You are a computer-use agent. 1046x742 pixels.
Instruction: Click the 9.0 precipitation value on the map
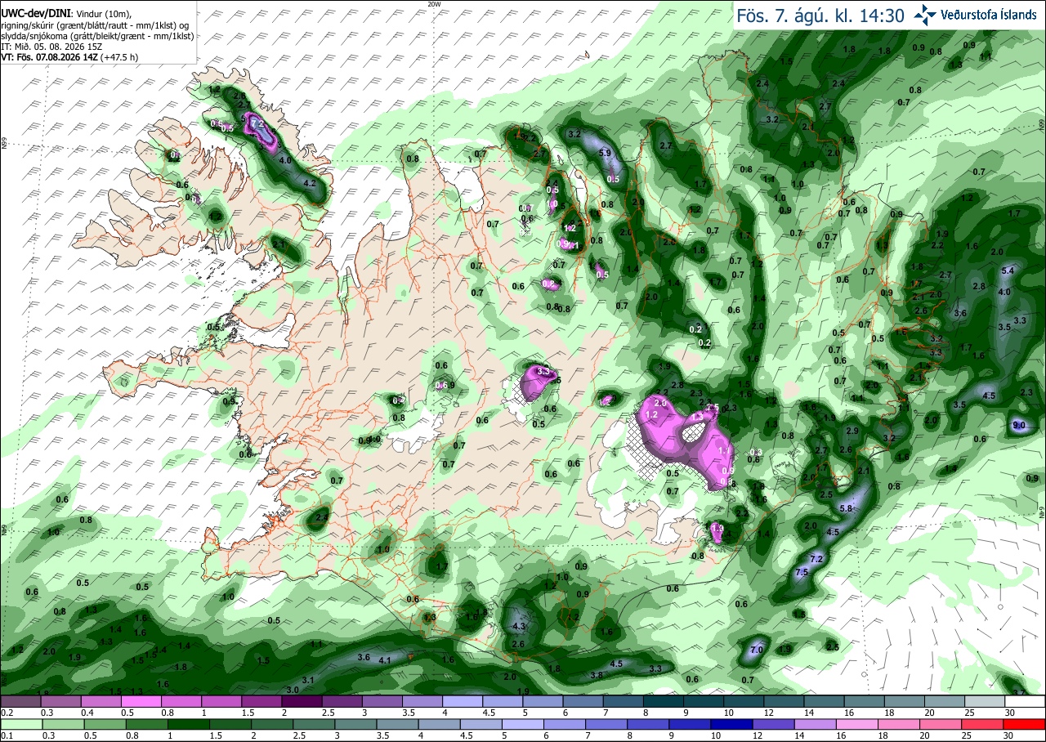click(x=1019, y=425)
